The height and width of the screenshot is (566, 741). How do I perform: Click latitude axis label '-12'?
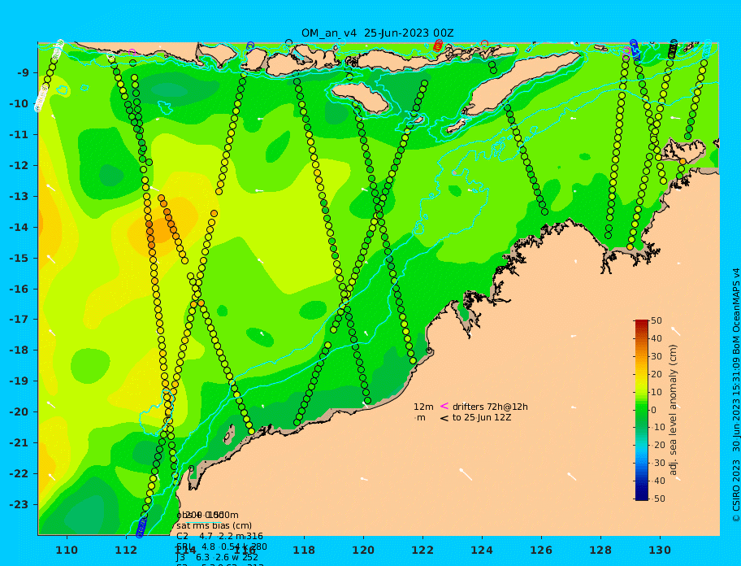point(19,166)
